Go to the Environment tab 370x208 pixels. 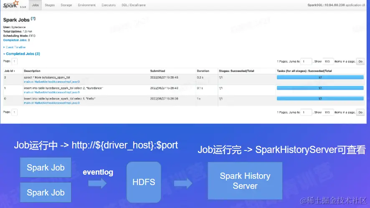point(86,5)
